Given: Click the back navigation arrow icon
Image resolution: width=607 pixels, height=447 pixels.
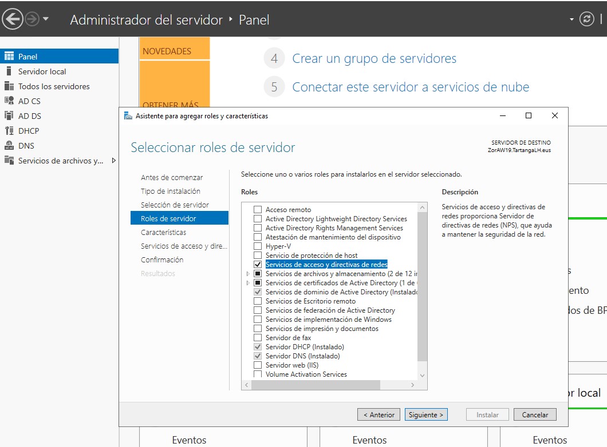Looking at the screenshot, I should pos(13,19).
